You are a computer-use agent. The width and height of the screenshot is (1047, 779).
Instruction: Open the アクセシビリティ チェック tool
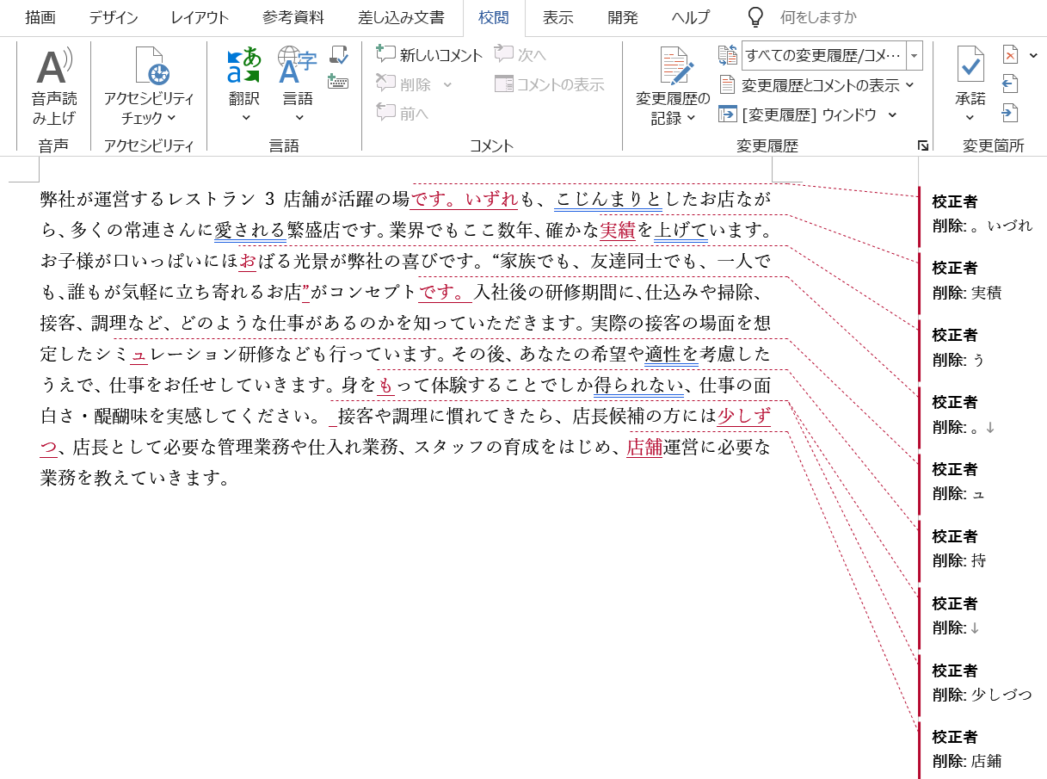149,69
